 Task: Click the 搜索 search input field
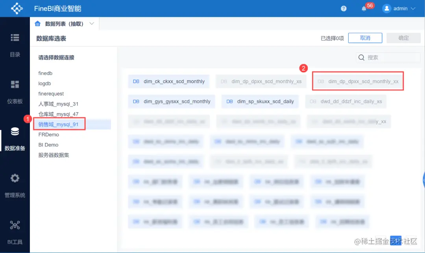tap(388, 57)
